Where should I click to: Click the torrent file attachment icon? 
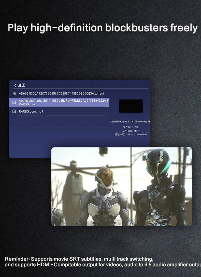[14, 94]
